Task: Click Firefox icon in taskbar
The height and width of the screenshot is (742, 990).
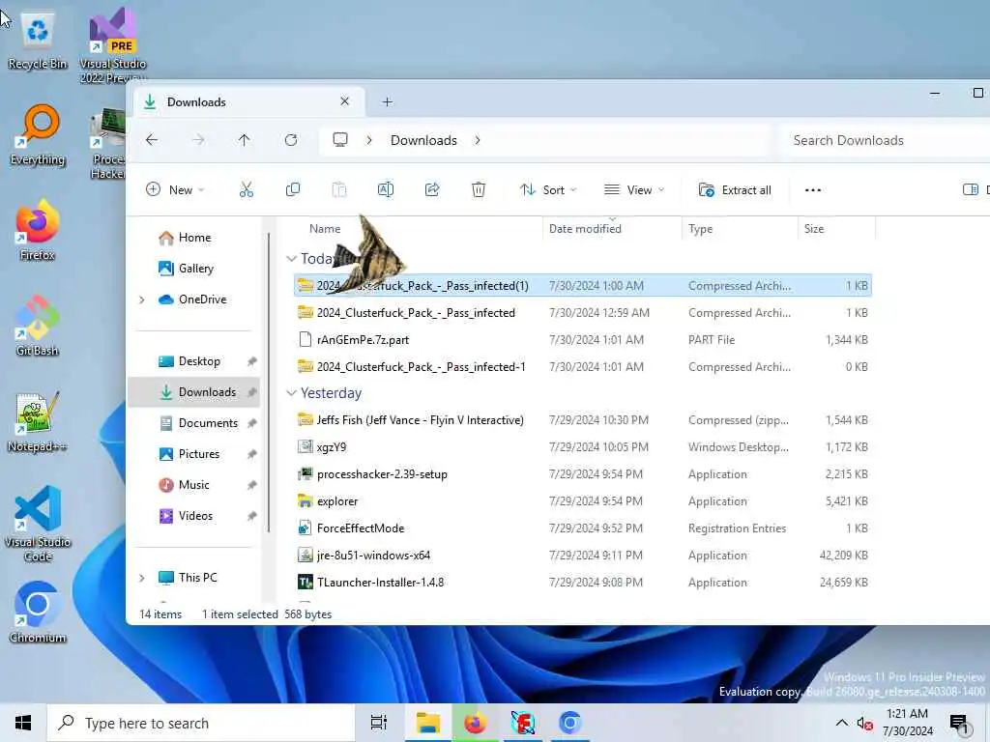Action: point(476,723)
